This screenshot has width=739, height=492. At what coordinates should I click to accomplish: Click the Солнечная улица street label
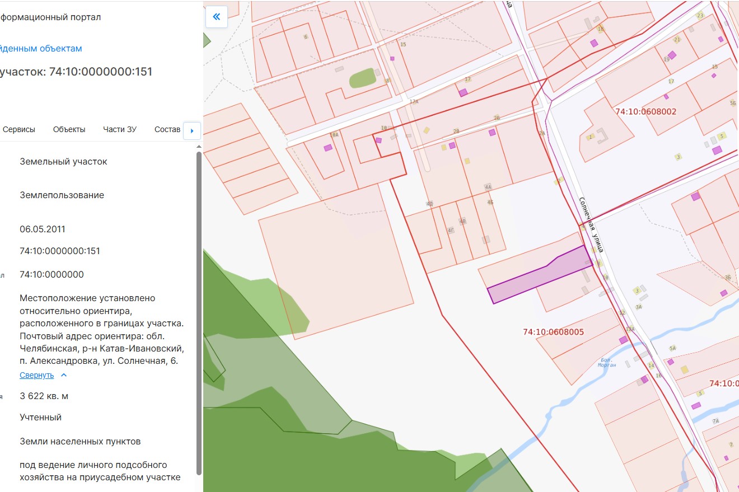tap(591, 224)
